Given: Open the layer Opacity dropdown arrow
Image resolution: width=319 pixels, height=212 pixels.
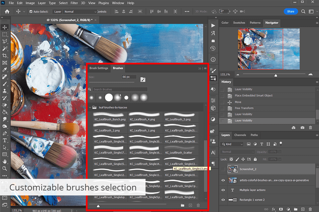Looking at the screenshot, I should (280, 152).
